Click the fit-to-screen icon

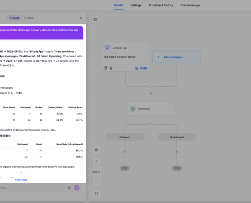[96, 193]
